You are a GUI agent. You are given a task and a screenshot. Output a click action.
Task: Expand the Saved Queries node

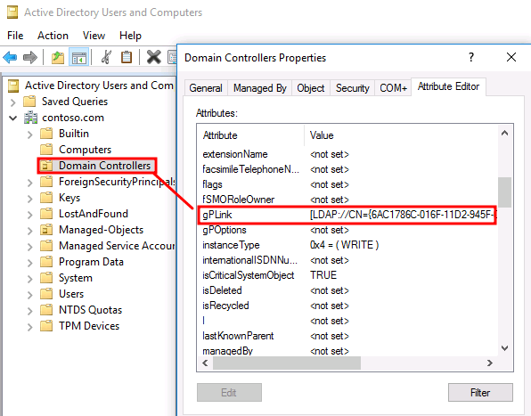pos(13,102)
